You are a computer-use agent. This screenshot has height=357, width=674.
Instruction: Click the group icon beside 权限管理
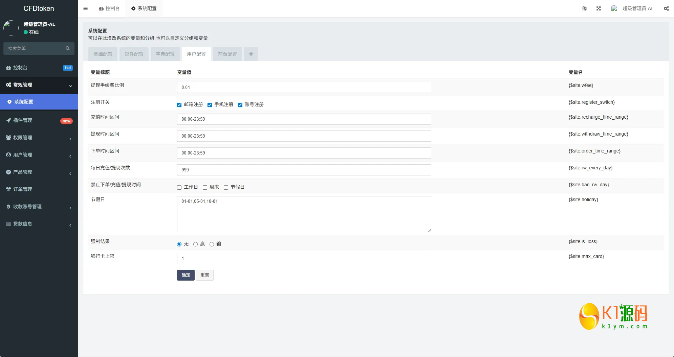[x=8, y=138]
